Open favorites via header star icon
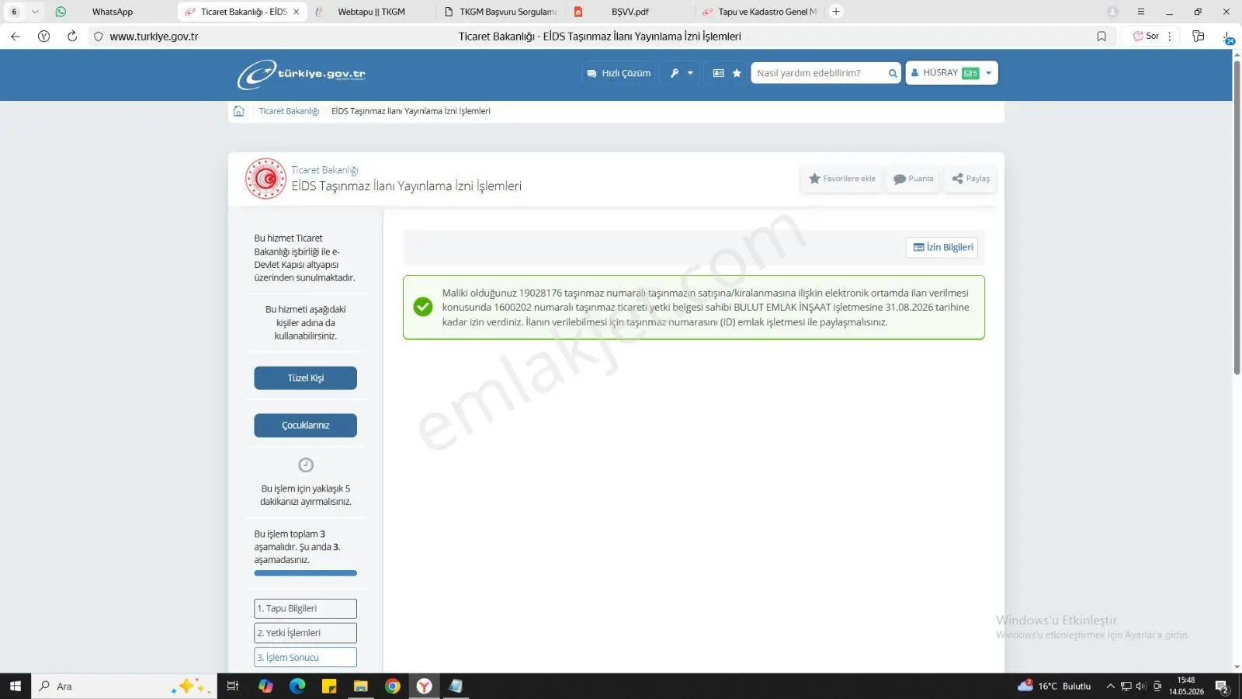This screenshot has height=699, width=1242. 737,73
